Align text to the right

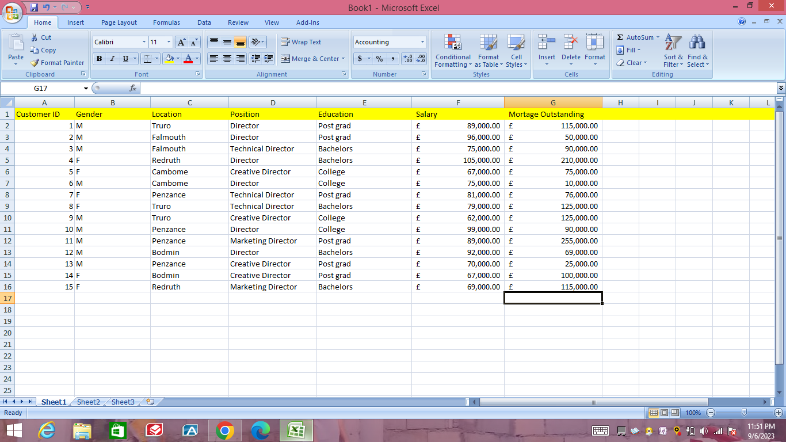[x=241, y=59]
